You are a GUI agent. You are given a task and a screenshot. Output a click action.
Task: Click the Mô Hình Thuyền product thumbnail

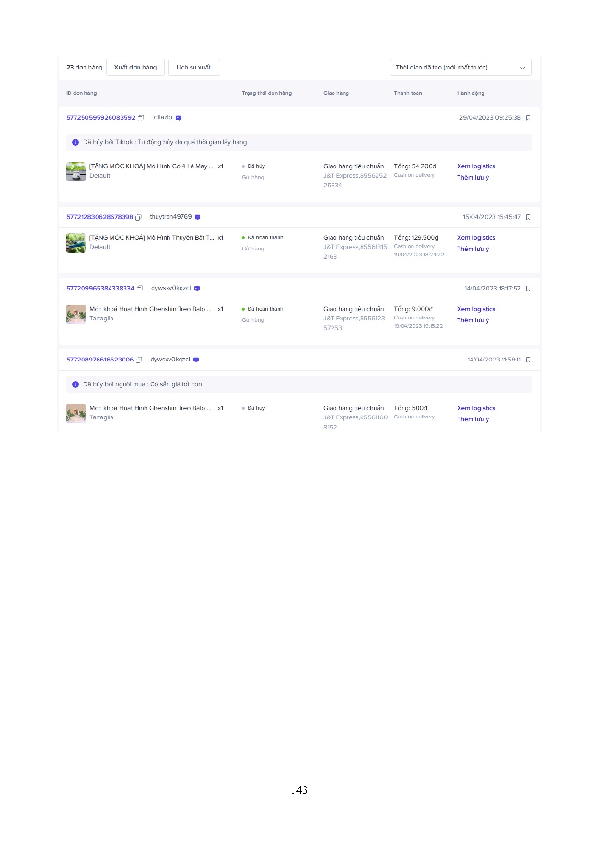[x=76, y=243]
